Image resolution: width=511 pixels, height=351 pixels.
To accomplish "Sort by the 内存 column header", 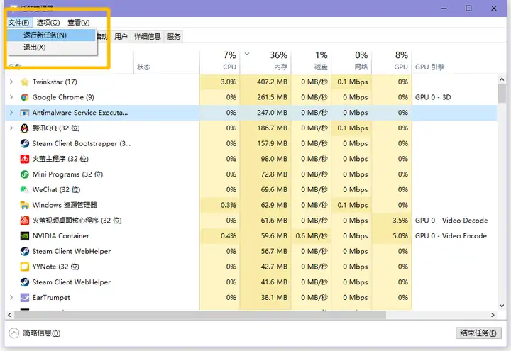I will [265, 61].
